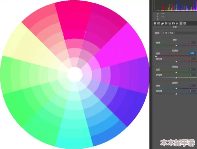Screen dimensions: 197x149
Task: Click the shadows tint slider handle
Action: (176, 46)
